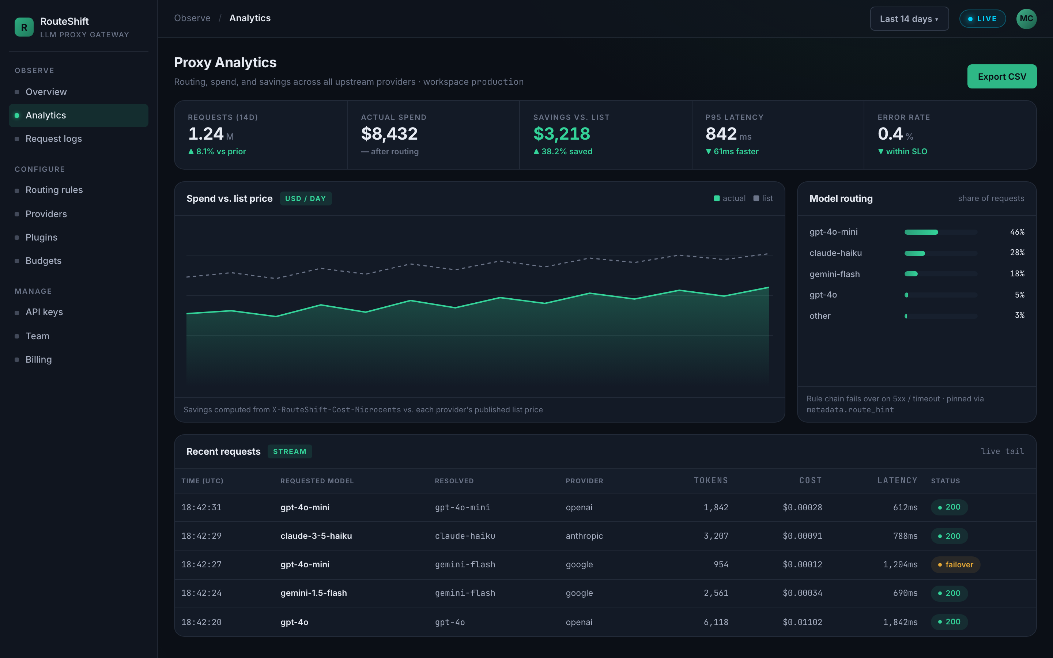Viewport: 1053px width, 658px height.
Task: Click the green actual legend swatch
Action: point(717,198)
